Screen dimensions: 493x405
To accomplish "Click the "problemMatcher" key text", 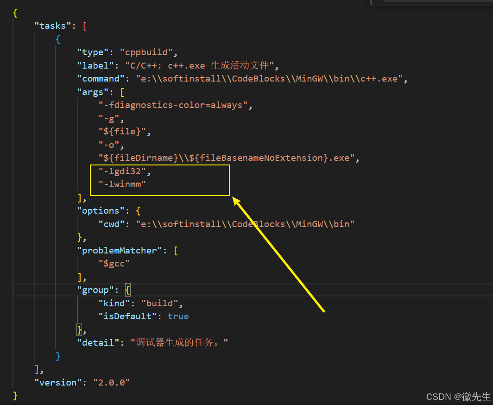I will pos(120,251).
